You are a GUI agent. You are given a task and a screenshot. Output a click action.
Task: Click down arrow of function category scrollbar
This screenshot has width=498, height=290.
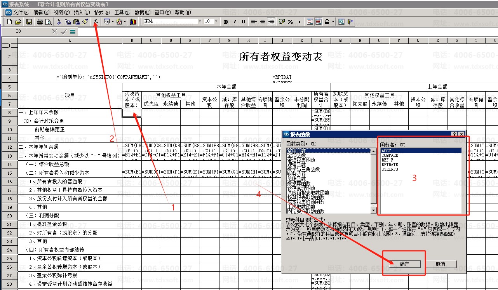point(374,211)
